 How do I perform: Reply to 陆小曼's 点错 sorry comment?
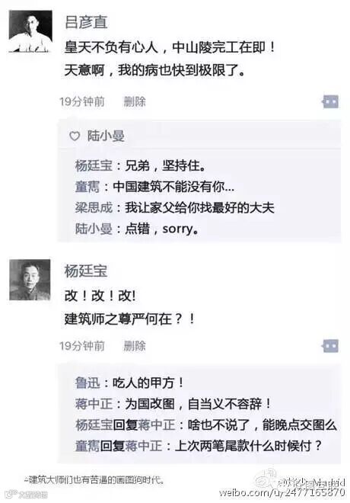point(162,229)
